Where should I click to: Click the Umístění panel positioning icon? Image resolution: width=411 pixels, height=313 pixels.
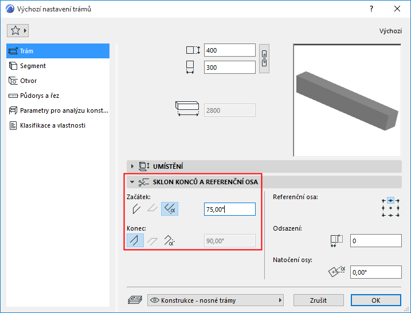tap(144, 166)
